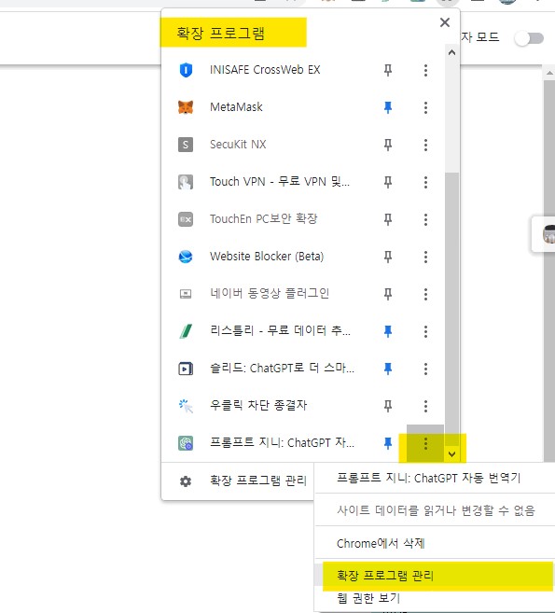Screen dimensions: 555x613
Task: Click the gear icon for 확장 프로그램 관리
Action: (x=186, y=481)
